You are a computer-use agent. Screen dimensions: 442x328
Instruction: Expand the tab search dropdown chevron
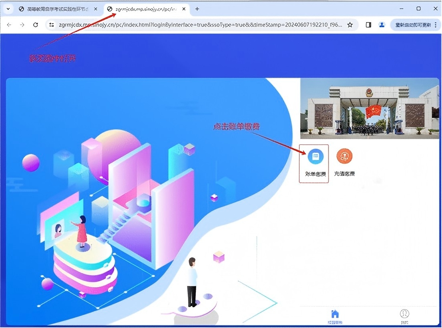pyautogui.click(x=8, y=9)
